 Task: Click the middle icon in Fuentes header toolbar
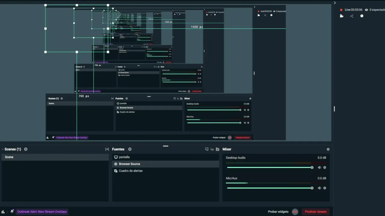212,149
